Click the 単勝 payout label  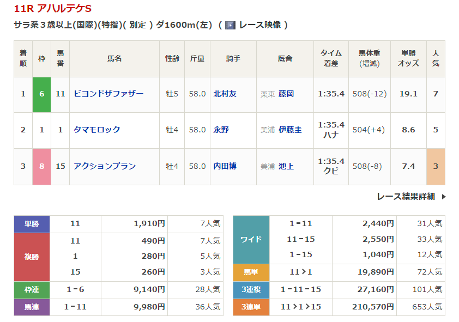32,223
